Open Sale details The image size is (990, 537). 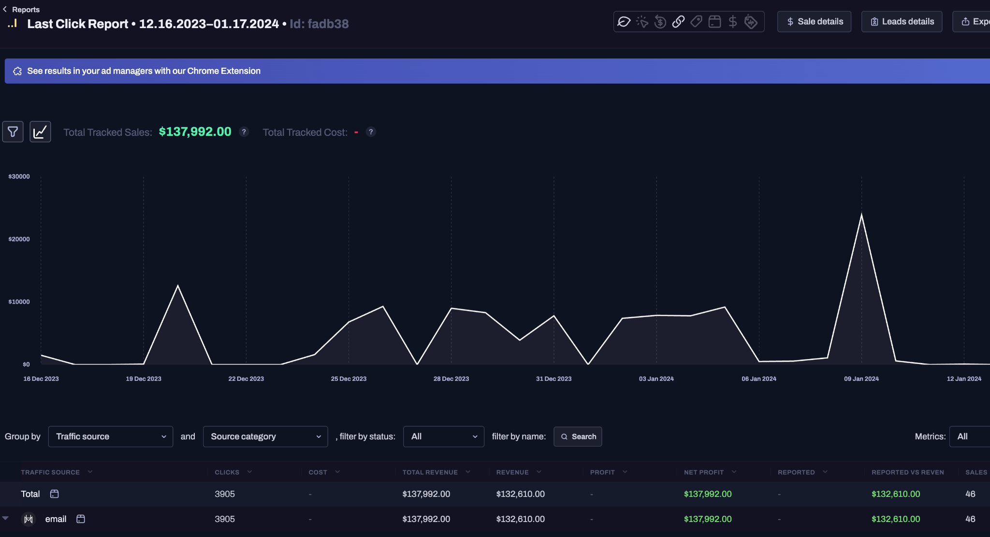pos(814,22)
